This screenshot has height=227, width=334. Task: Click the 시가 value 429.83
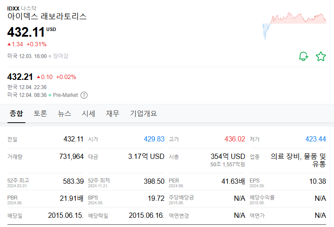click(154, 139)
